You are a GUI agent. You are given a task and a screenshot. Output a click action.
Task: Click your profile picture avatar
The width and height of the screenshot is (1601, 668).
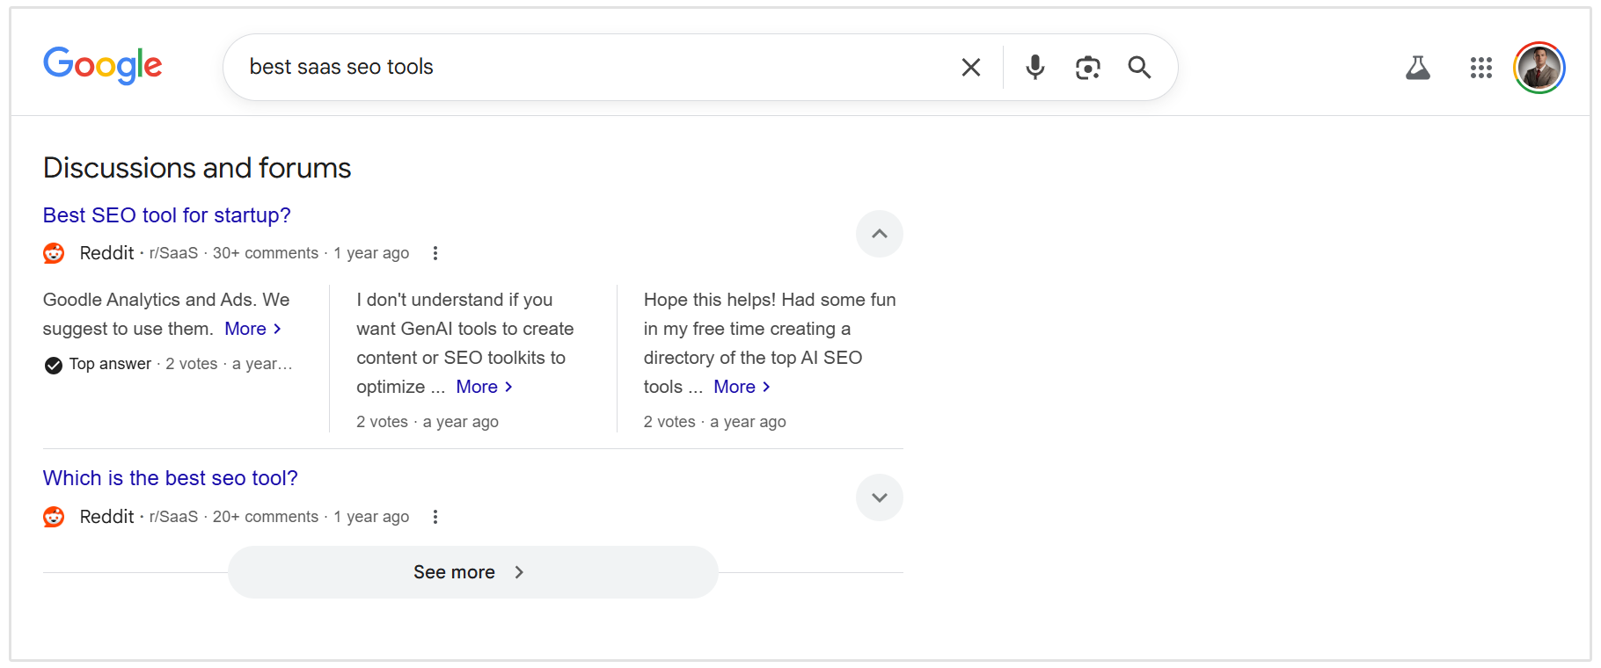click(1539, 67)
